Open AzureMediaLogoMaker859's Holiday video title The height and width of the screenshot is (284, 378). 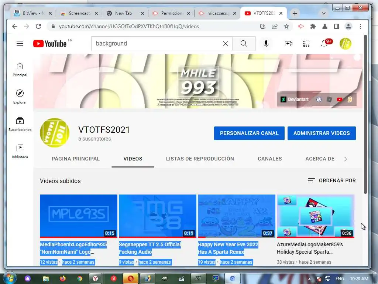pyautogui.click(x=310, y=248)
